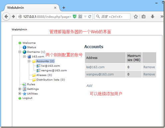Click the 163.com server icon
This screenshot has height=128, width=165.
pos(29,57)
